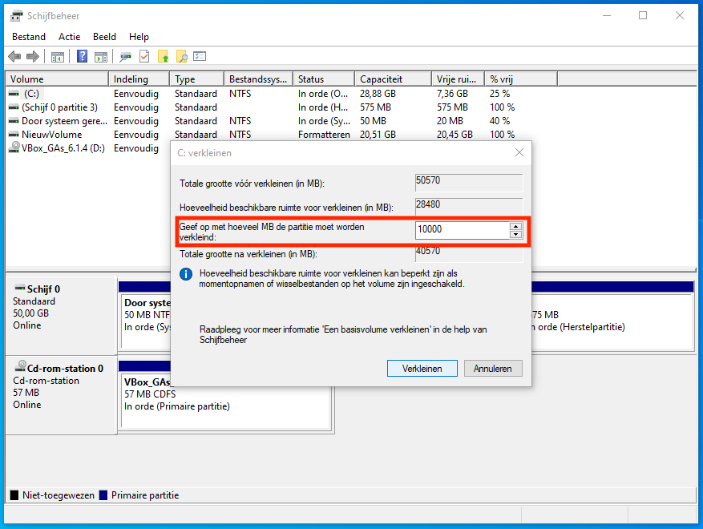Open the Beeld menu
Viewport: 703px width, 529px height.
pyautogui.click(x=104, y=37)
